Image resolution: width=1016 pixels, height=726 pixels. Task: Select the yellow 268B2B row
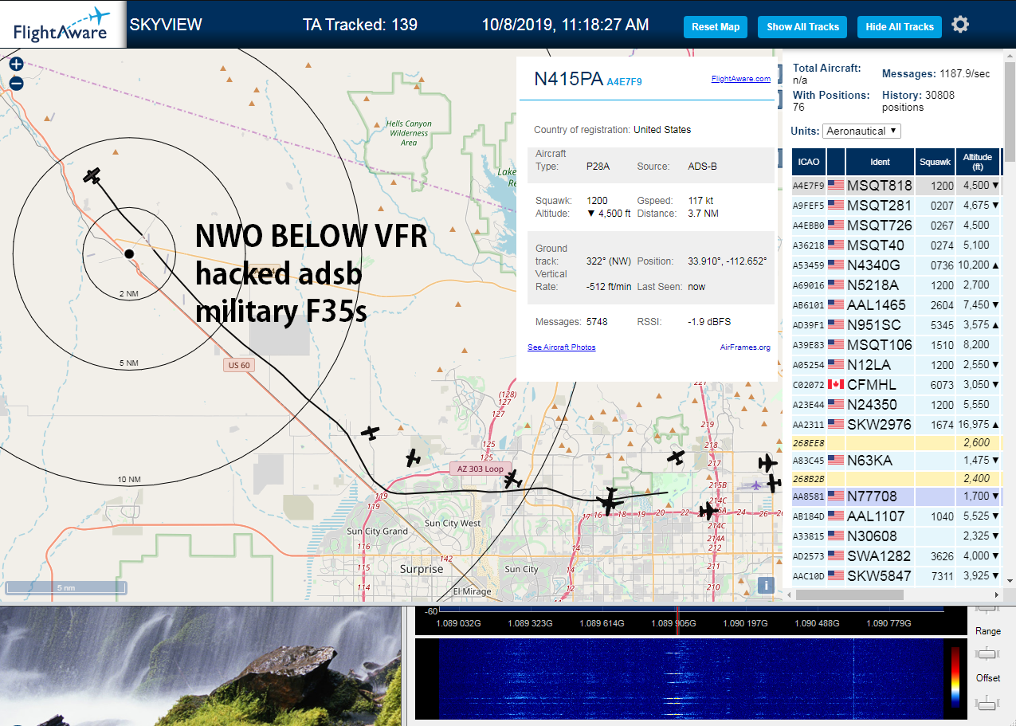tap(896, 479)
